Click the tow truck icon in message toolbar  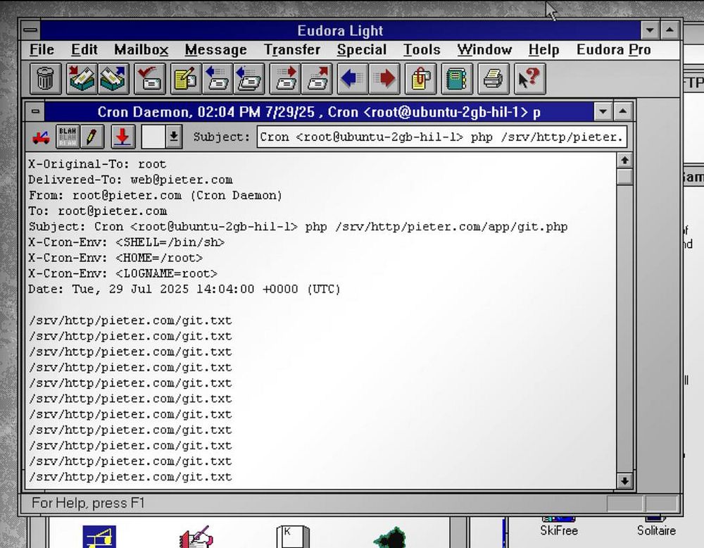click(41, 137)
